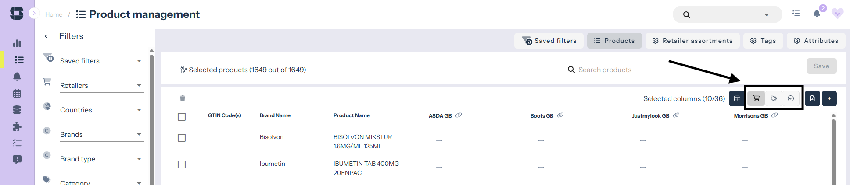Click the Save button

[x=821, y=66]
